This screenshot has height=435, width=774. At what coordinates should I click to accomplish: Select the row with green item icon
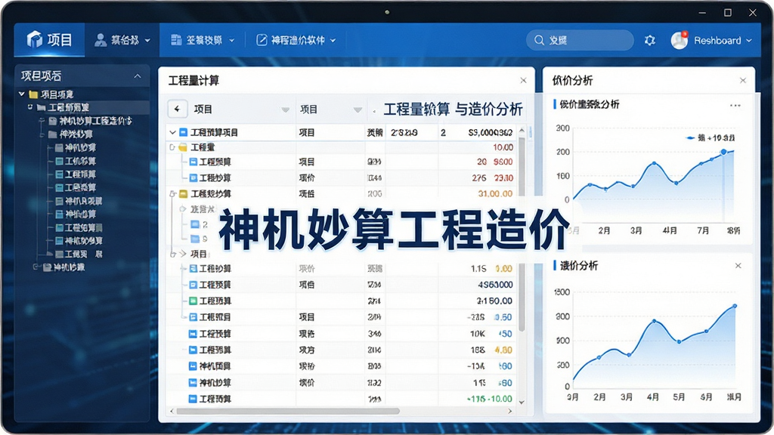click(x=341, y=301)
